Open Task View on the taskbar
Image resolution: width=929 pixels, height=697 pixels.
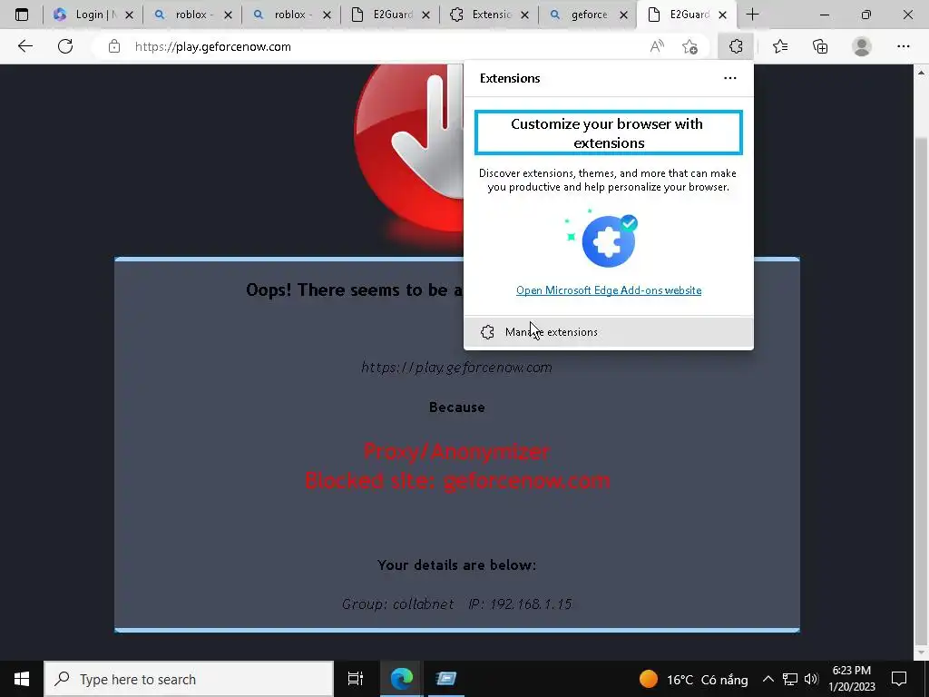(x=356, y=679)
